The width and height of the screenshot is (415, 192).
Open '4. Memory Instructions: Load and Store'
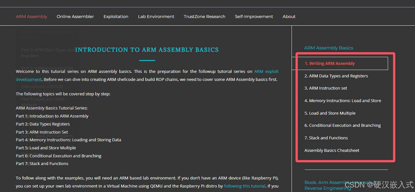[343, 100]
